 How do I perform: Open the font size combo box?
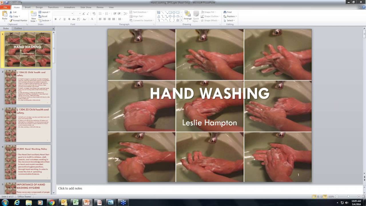coord(77,13)
